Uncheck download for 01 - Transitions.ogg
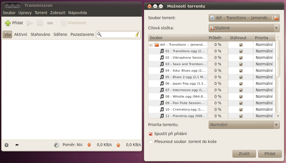 coord(241,51)
